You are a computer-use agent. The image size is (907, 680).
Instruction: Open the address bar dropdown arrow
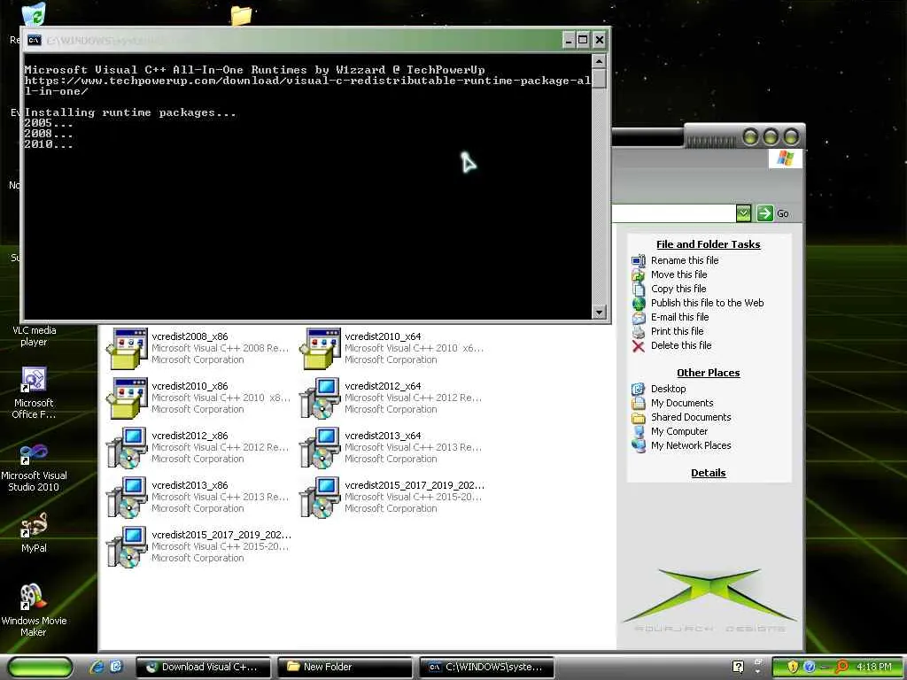[743, 213]
